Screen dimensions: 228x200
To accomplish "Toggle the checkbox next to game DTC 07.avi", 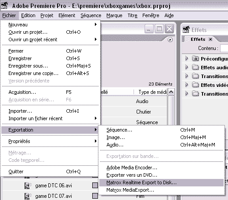I will 95,196.
